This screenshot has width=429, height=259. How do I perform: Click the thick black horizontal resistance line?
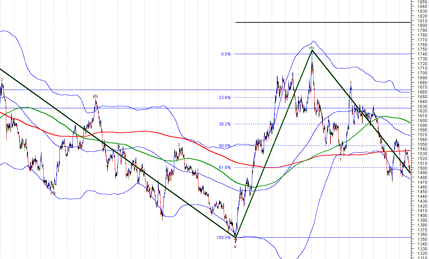pyautogui.click(x=323, y=23)
